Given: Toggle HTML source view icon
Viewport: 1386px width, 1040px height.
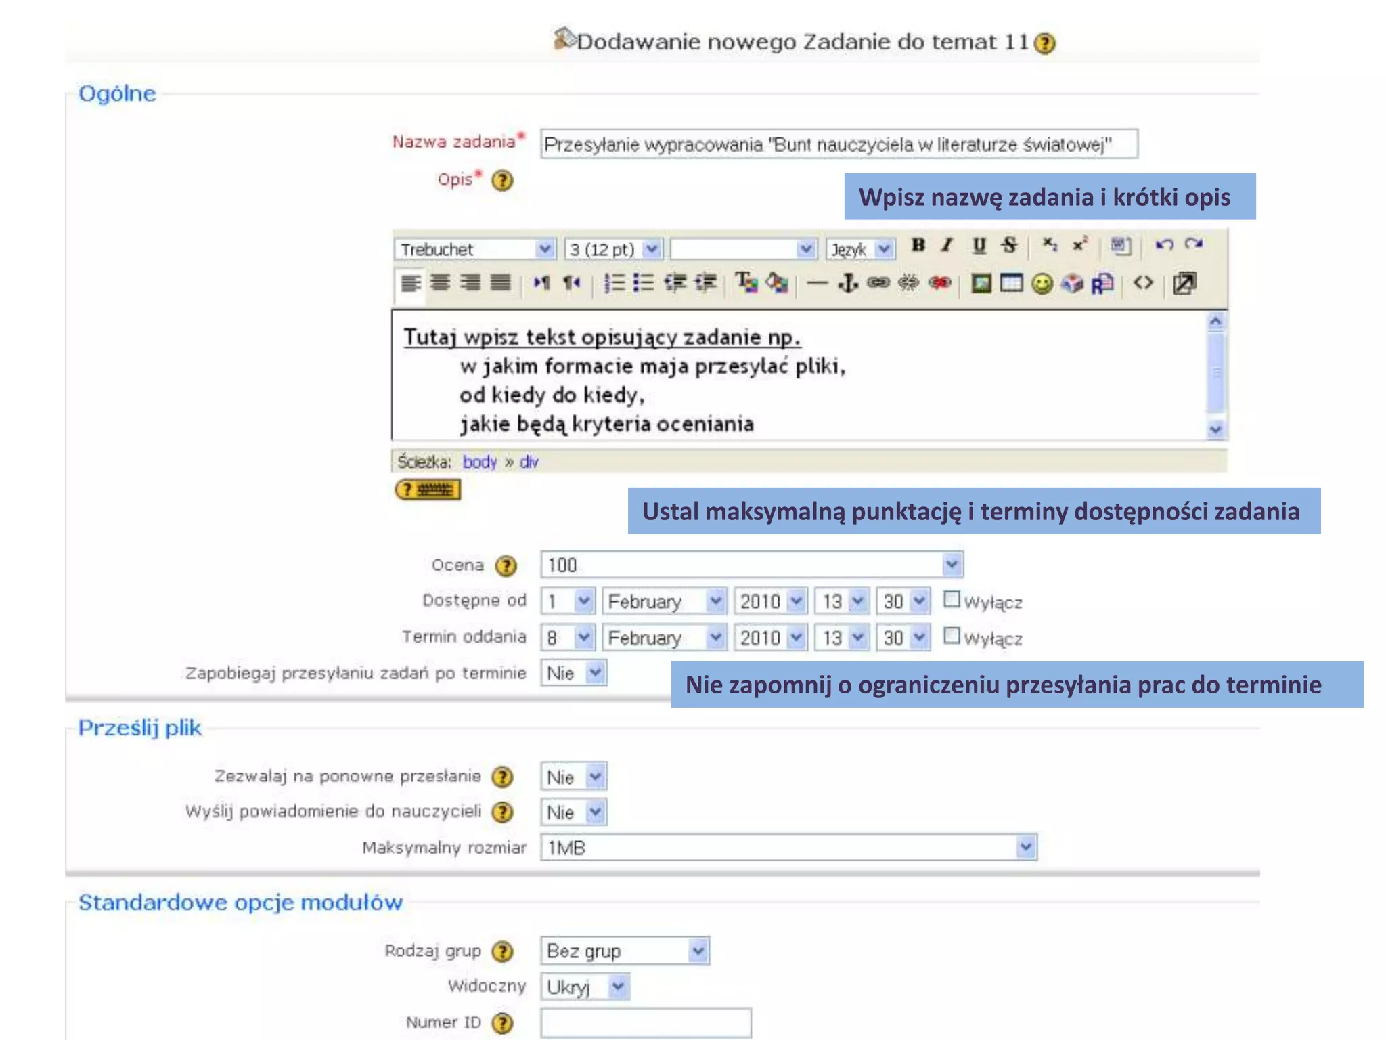Looking at the screenshot, I should point(1143,283).
